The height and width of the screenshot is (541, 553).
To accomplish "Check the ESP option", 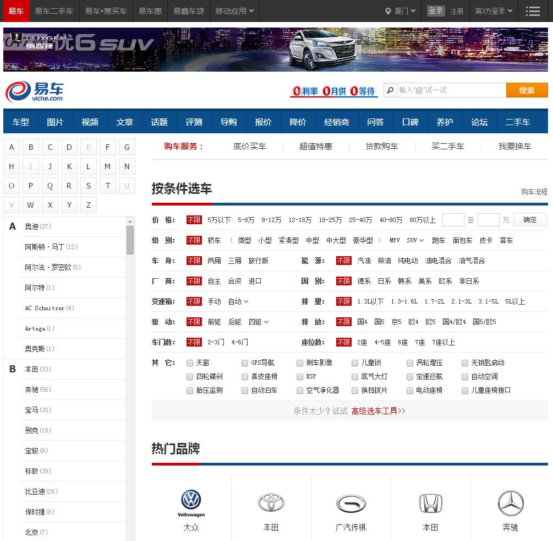I will pyautogui.click(x=300, y=376).
